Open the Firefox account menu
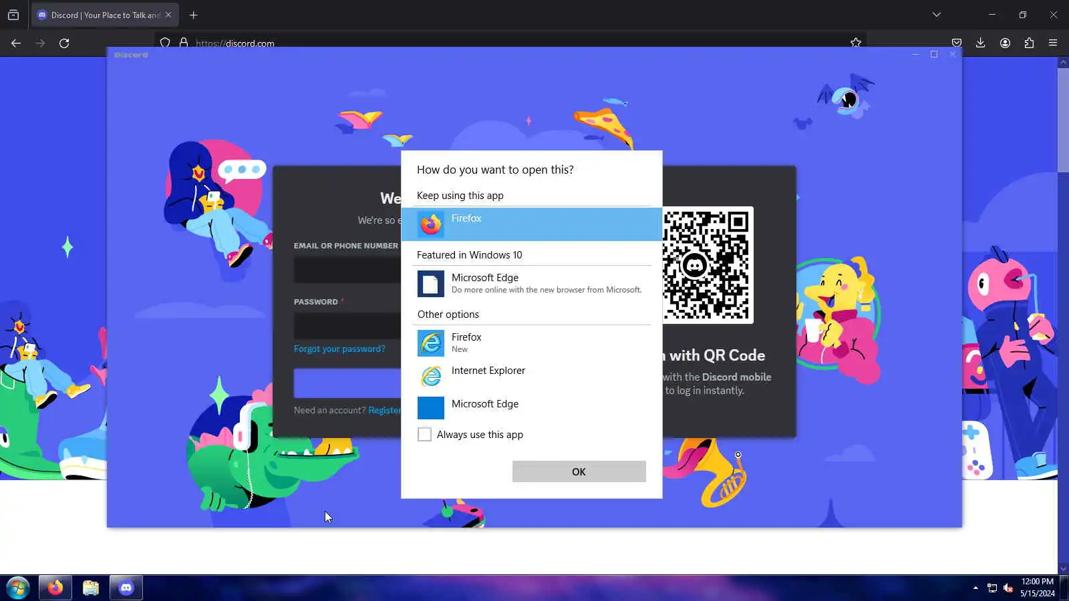The image size is (1069, 601). click(x=1005, y=43)
